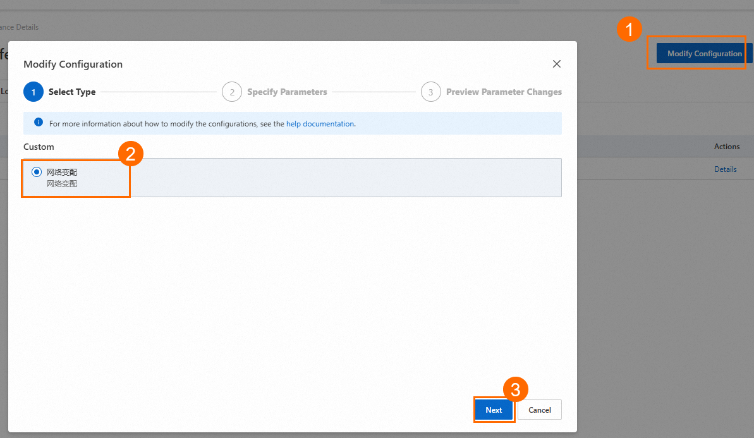The height and width of the screenshot is (438, 754).
Task: Click the step 1 number circle
Action: [x=33, y=92]
